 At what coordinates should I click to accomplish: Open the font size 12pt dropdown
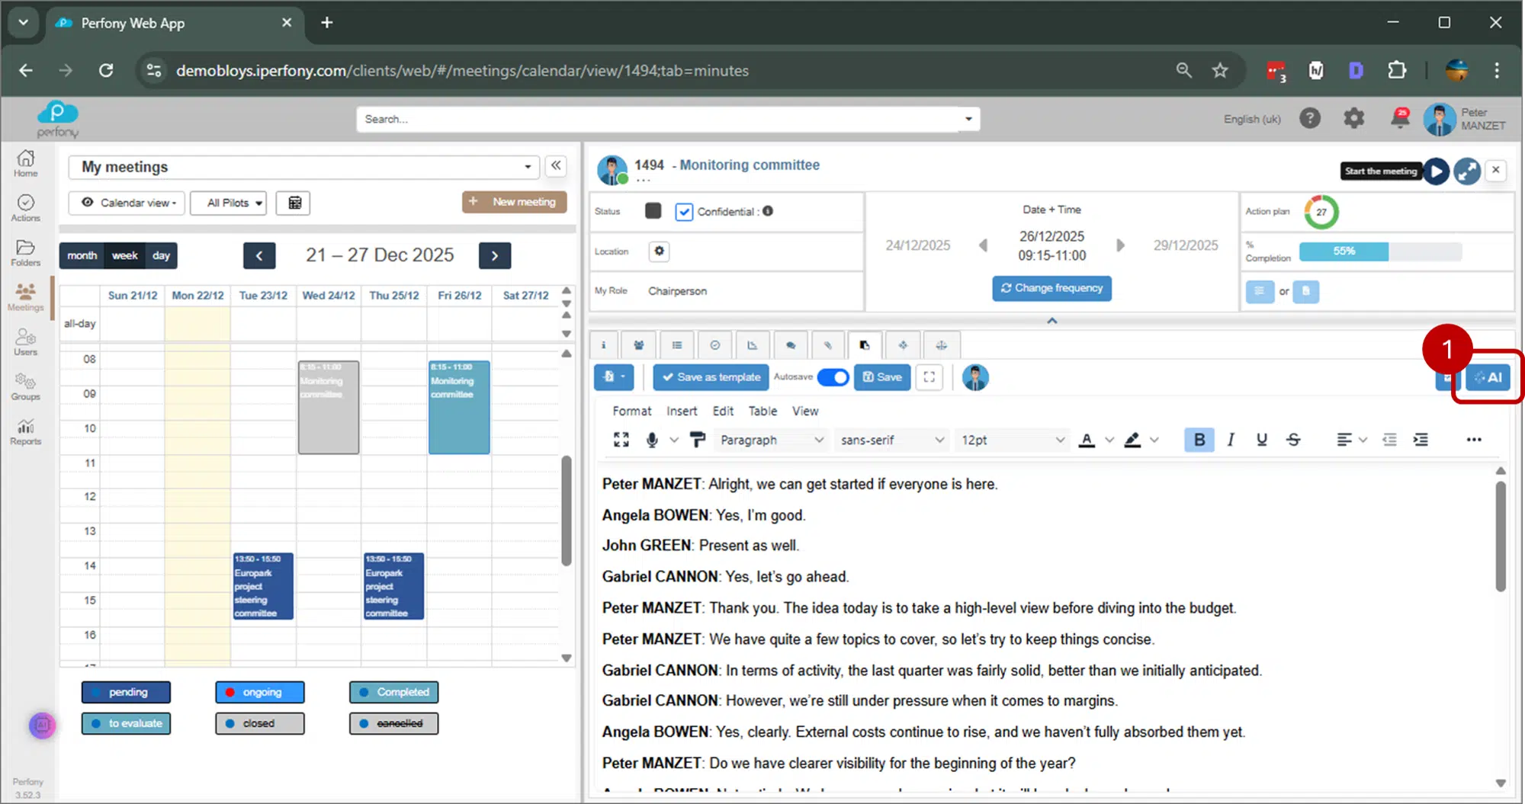point(1011,440)
